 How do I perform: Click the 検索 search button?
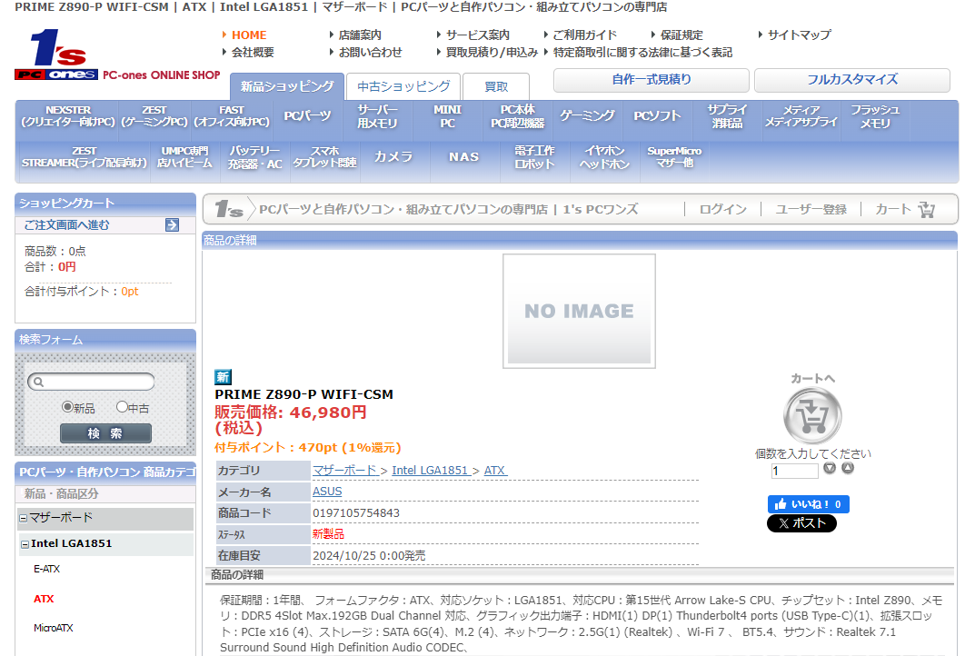[105, 433]
